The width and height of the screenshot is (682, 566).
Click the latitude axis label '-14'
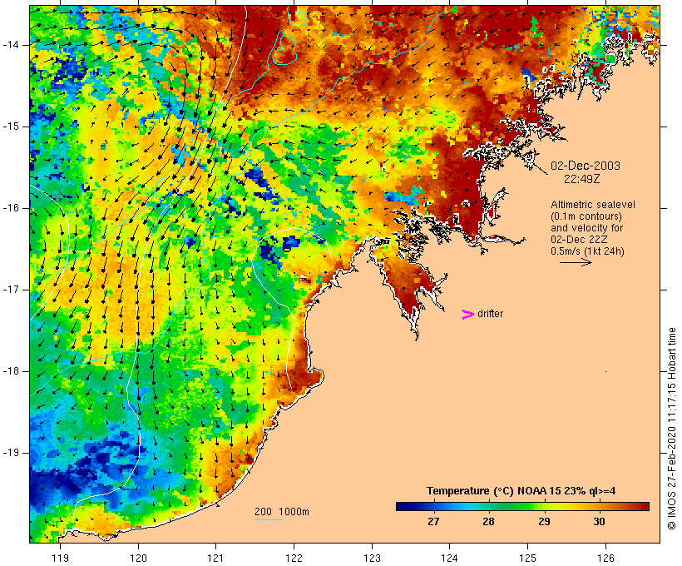point(11,45)
